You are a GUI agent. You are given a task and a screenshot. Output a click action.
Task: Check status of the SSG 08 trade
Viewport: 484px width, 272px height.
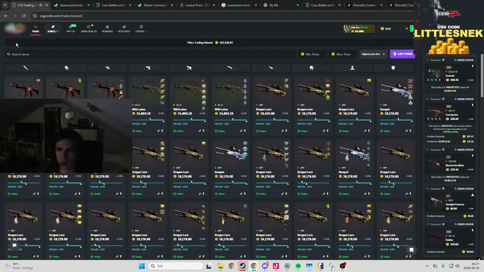coord(464,150)
